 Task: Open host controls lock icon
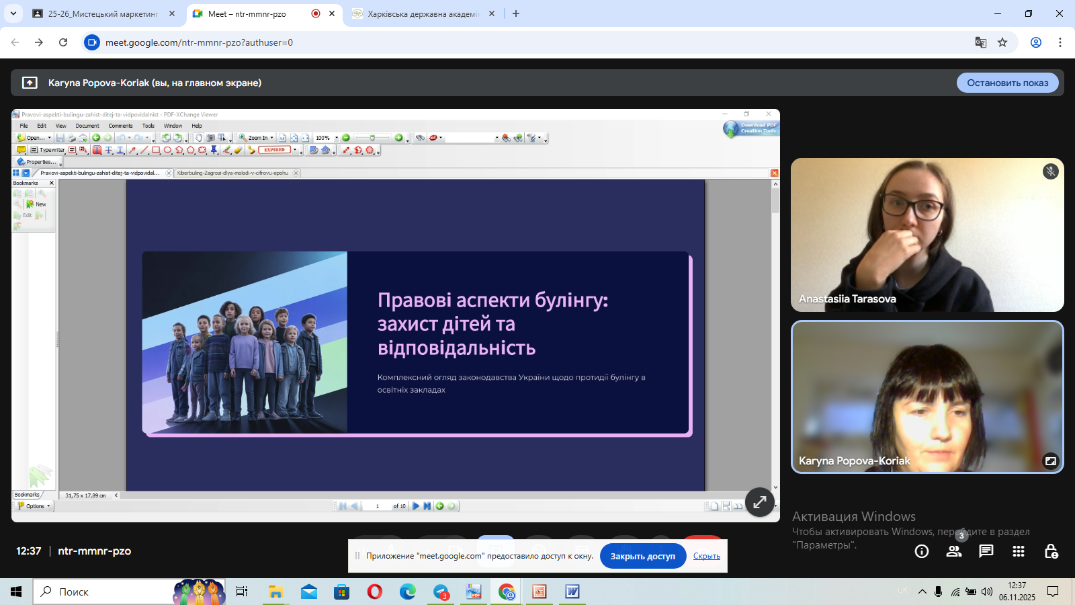1051,551
